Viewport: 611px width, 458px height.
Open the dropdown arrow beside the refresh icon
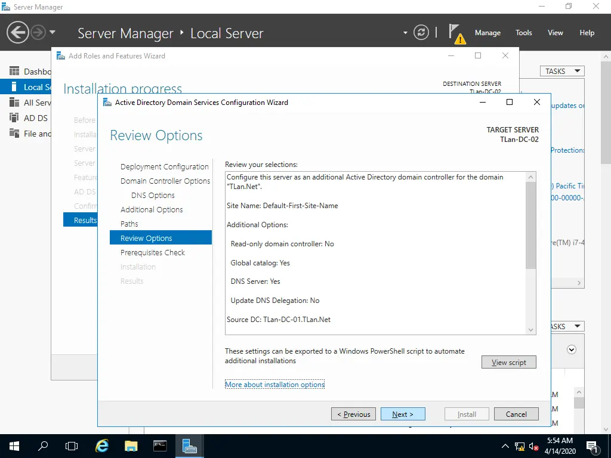tap(405, 33)
